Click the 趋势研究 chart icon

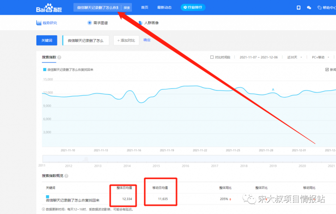[39, 23]
